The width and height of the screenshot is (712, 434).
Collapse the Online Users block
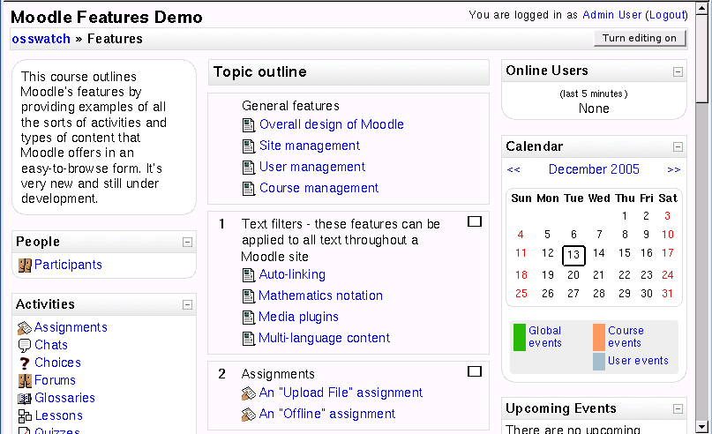(678, 71)
